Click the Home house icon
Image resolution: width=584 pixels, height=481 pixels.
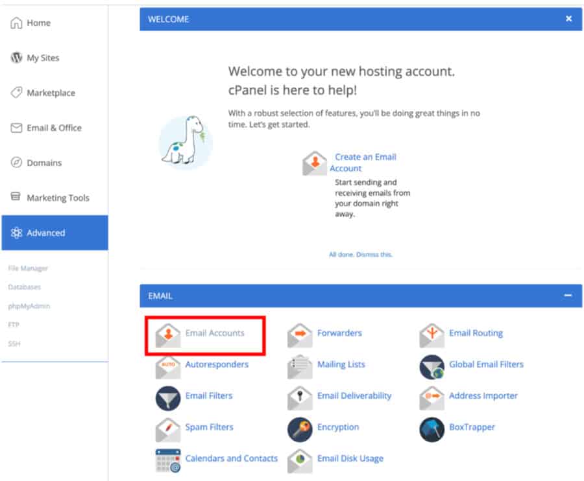tap(16, 23)
